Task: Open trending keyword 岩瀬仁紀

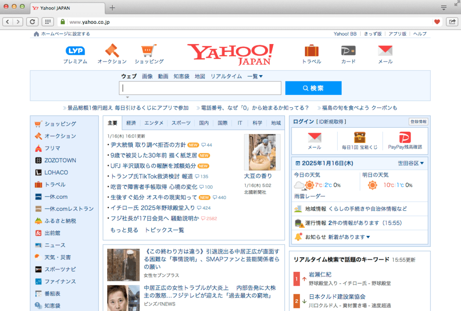Action: tap(320, 275)
